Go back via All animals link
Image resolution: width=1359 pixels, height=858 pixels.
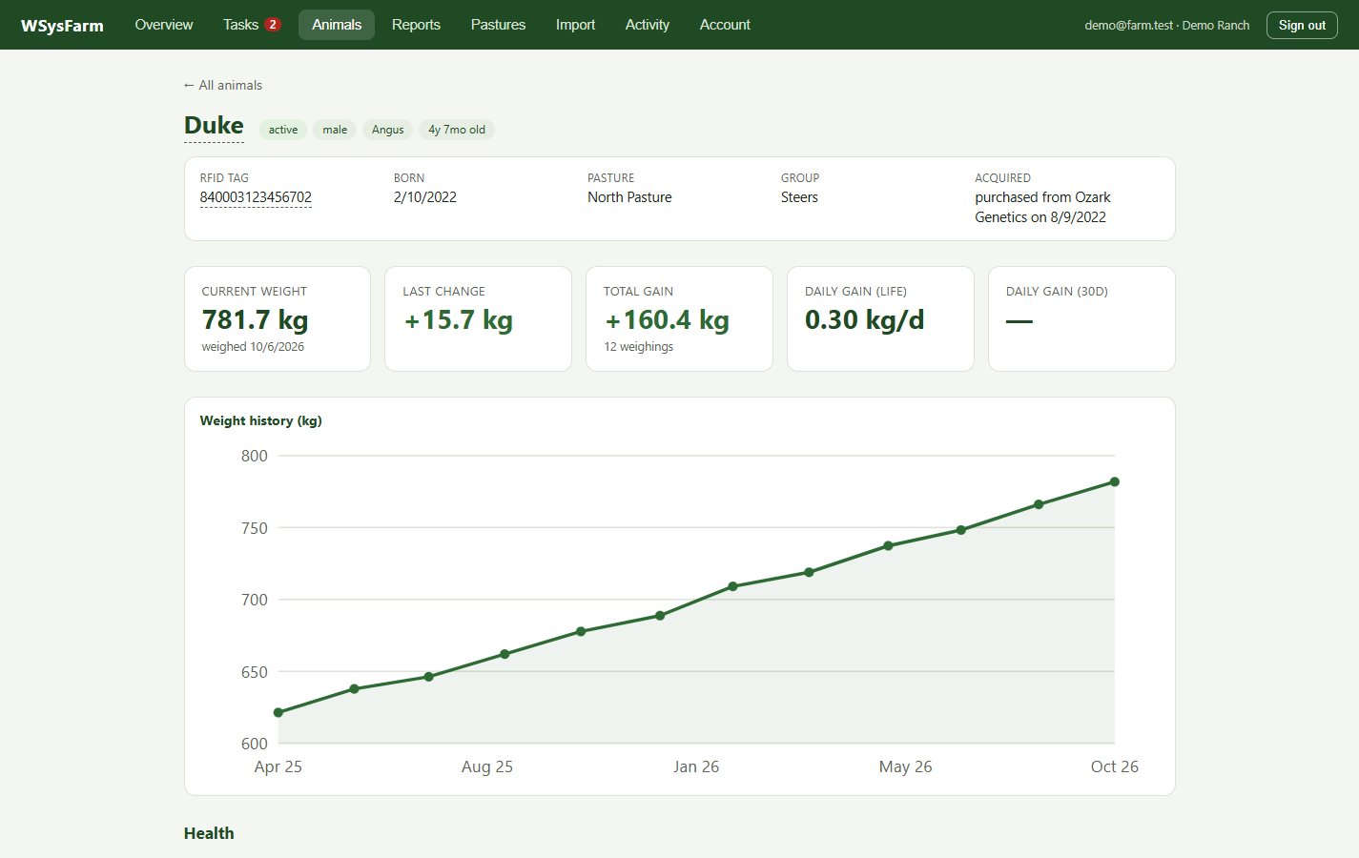pyautogui.click(x=223, y=85)
